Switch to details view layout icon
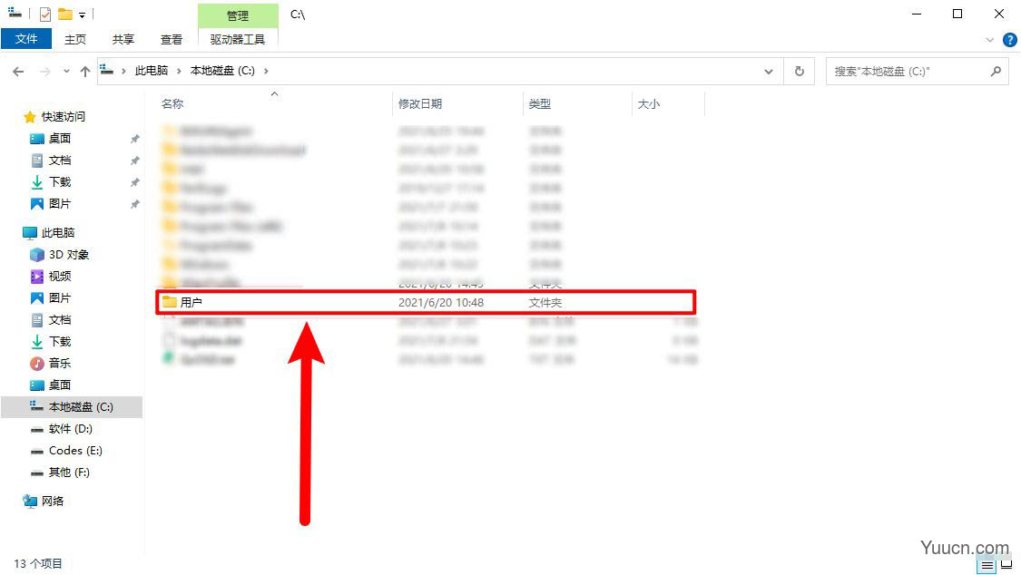1021x575 pixels. pyautogui.click(x=987, y=565)
